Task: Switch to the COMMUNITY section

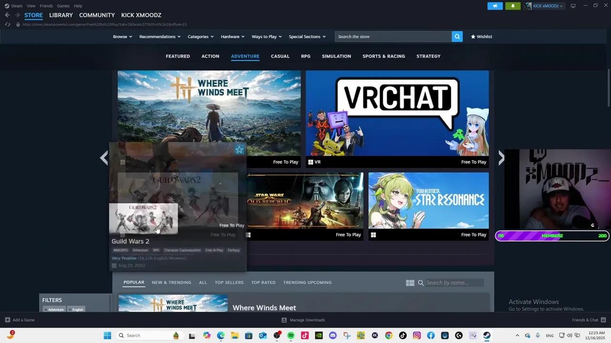Action: coord(97,15)
